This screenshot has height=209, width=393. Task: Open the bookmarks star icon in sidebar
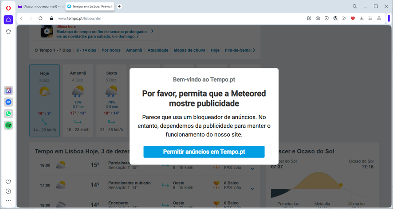(x=8, y=31)
